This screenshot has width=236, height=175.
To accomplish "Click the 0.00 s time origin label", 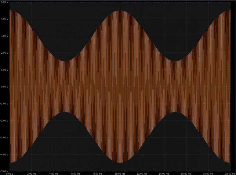I will [10, 173].
